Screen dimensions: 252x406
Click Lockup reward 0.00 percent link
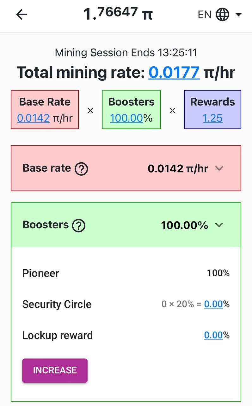[213, 335]
